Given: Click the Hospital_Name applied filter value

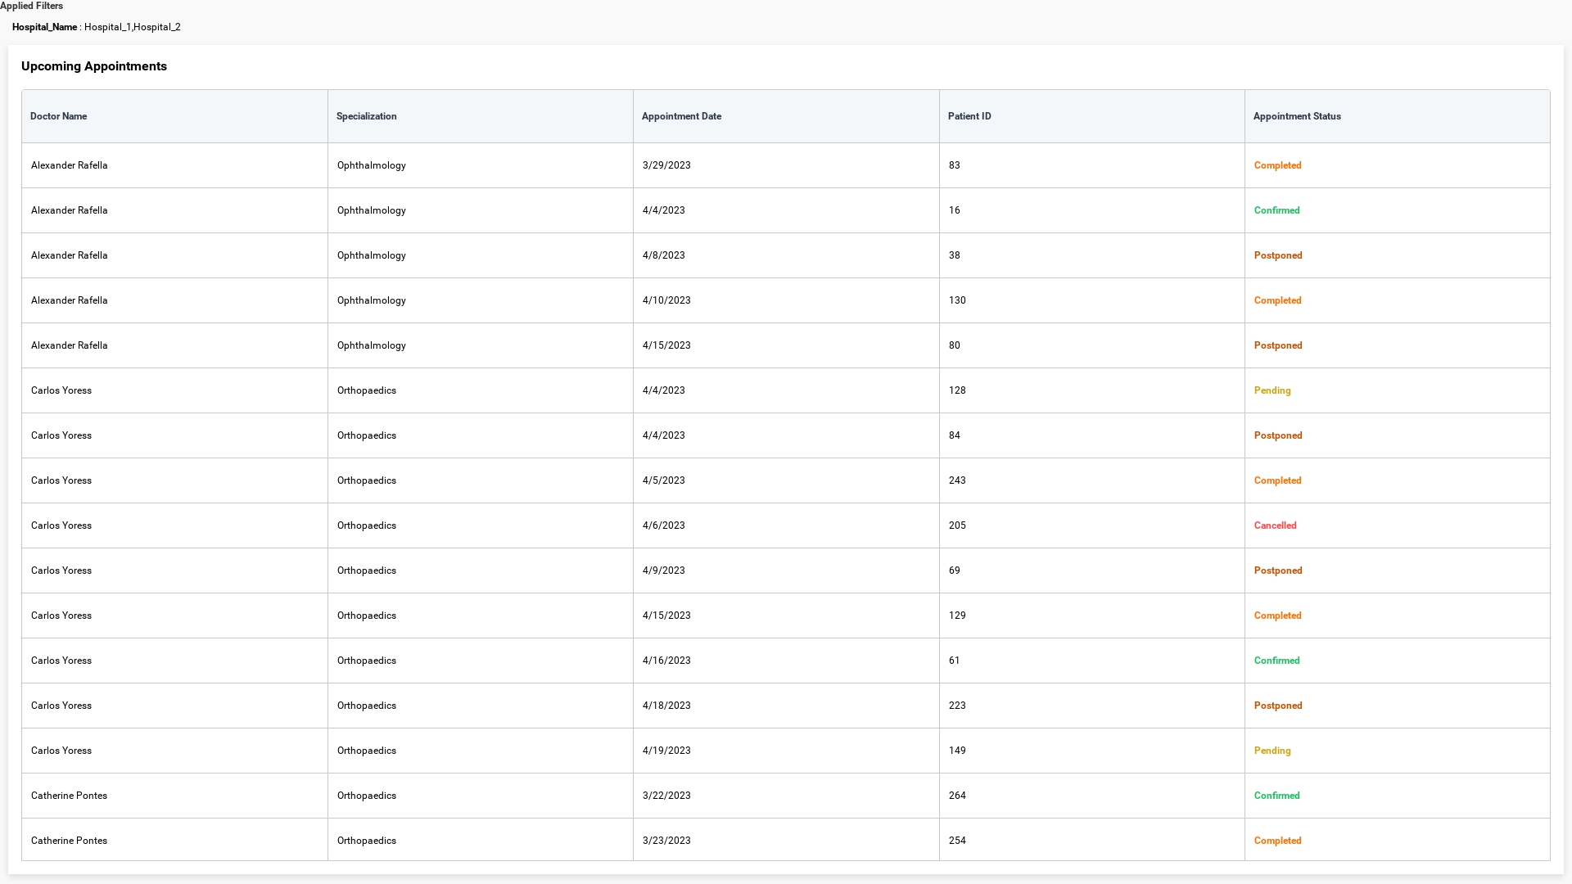Looking at the screenshot, I should pos(133,27).
